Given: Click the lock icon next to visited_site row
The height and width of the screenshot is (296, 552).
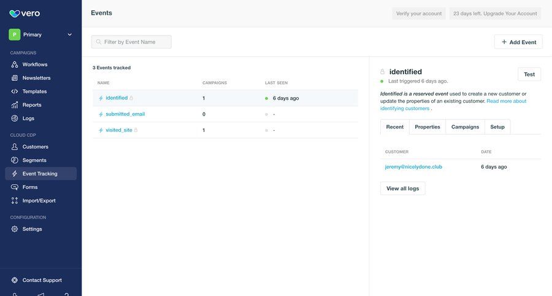Looking at the screenshot, I should [x=136, y=130].
